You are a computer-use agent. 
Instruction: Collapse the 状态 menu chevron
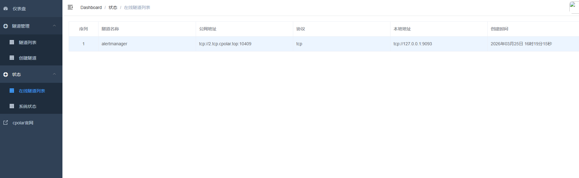(54, 74)
